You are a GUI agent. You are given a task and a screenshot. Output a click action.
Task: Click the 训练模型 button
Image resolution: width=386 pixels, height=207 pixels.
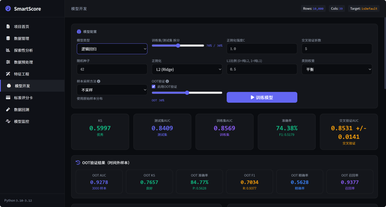tap(262, 97)
